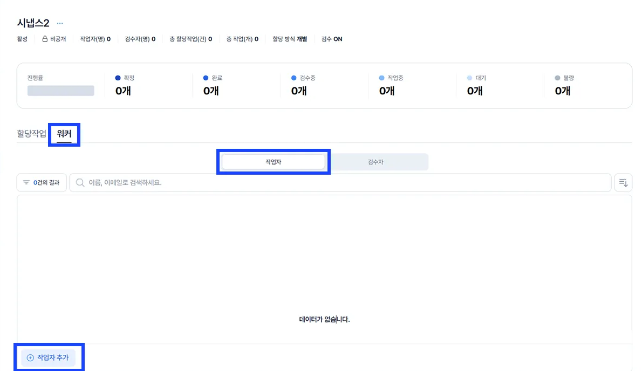Click the 진행률 progress bar

click(x=60, y=91)
